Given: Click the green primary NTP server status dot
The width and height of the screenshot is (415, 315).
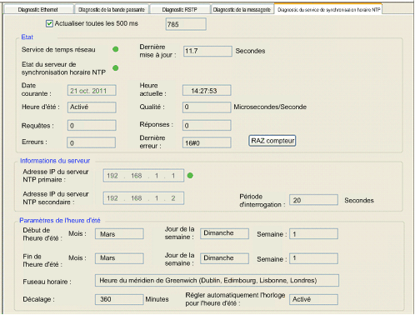Looking at the screenshot, I should [190, 176].
